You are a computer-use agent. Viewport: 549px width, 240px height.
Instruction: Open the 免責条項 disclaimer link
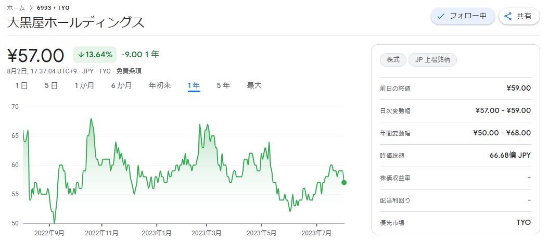point(129,71)
